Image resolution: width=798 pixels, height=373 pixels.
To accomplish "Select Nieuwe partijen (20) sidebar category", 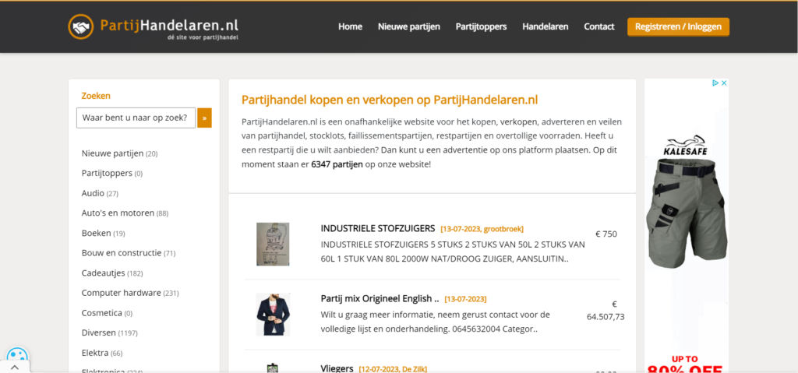I will [x=119, y=153].
